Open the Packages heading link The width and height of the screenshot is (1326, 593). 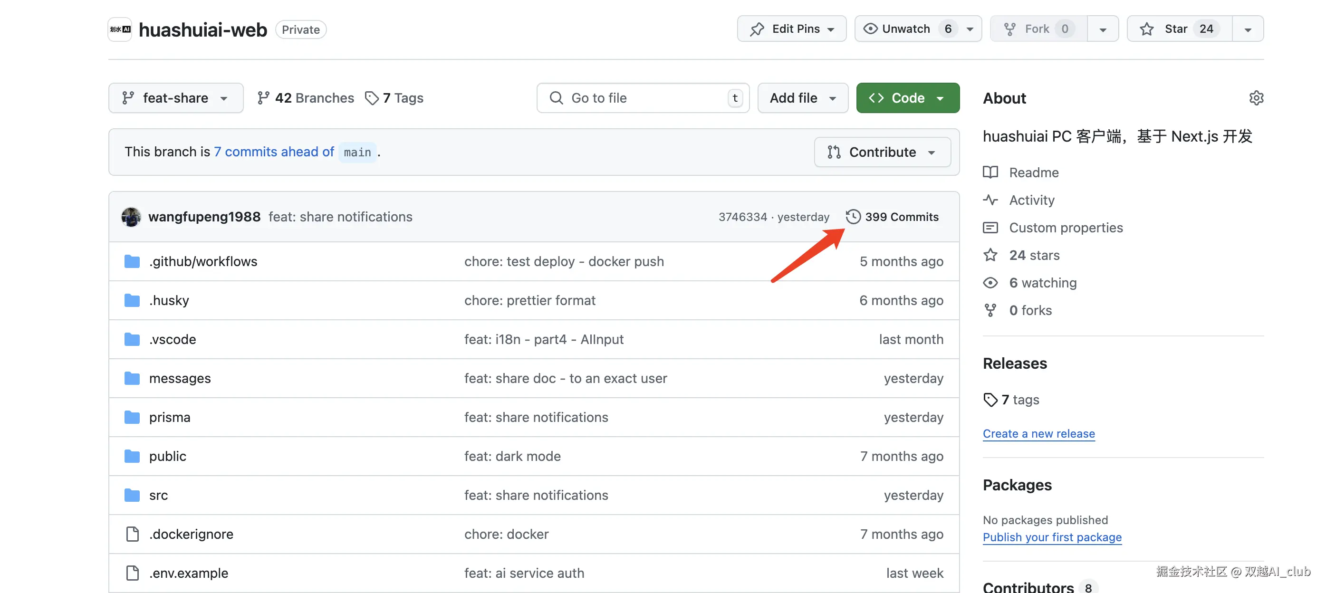click(1017, 485)
